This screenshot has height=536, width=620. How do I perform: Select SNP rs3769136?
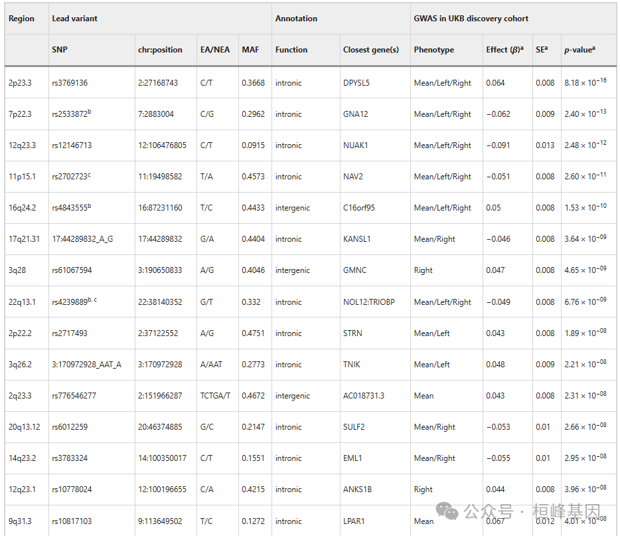pos(70,82)
